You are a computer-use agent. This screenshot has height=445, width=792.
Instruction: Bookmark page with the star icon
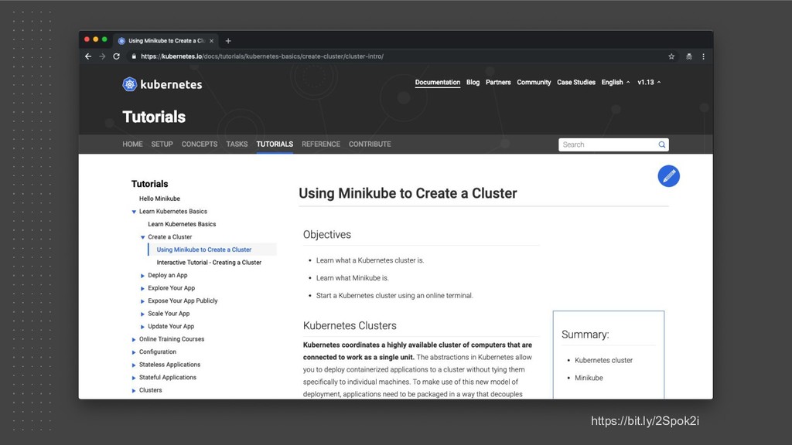(x=671, y=56)
